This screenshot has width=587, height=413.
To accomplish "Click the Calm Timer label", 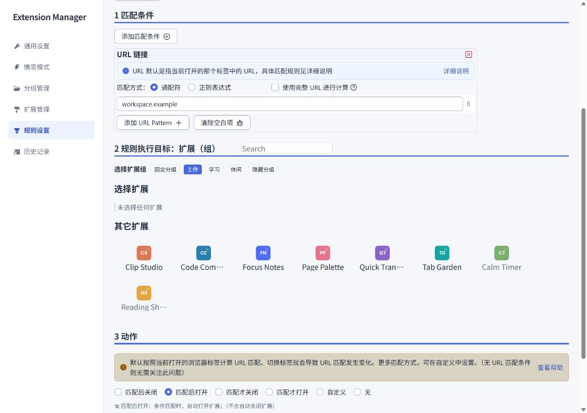I will coord(502,267).
